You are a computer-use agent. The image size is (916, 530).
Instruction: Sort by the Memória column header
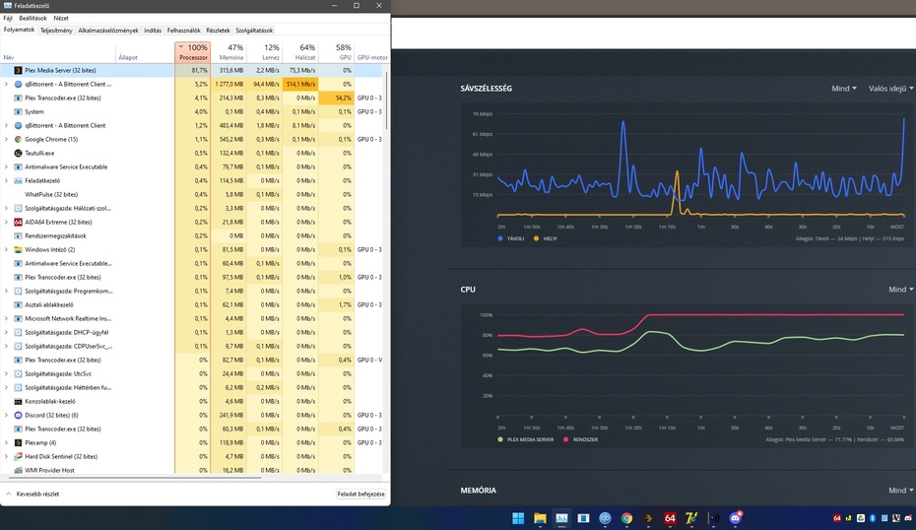coord(229,52)
